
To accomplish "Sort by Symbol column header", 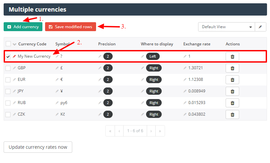I will click(63, 44).
